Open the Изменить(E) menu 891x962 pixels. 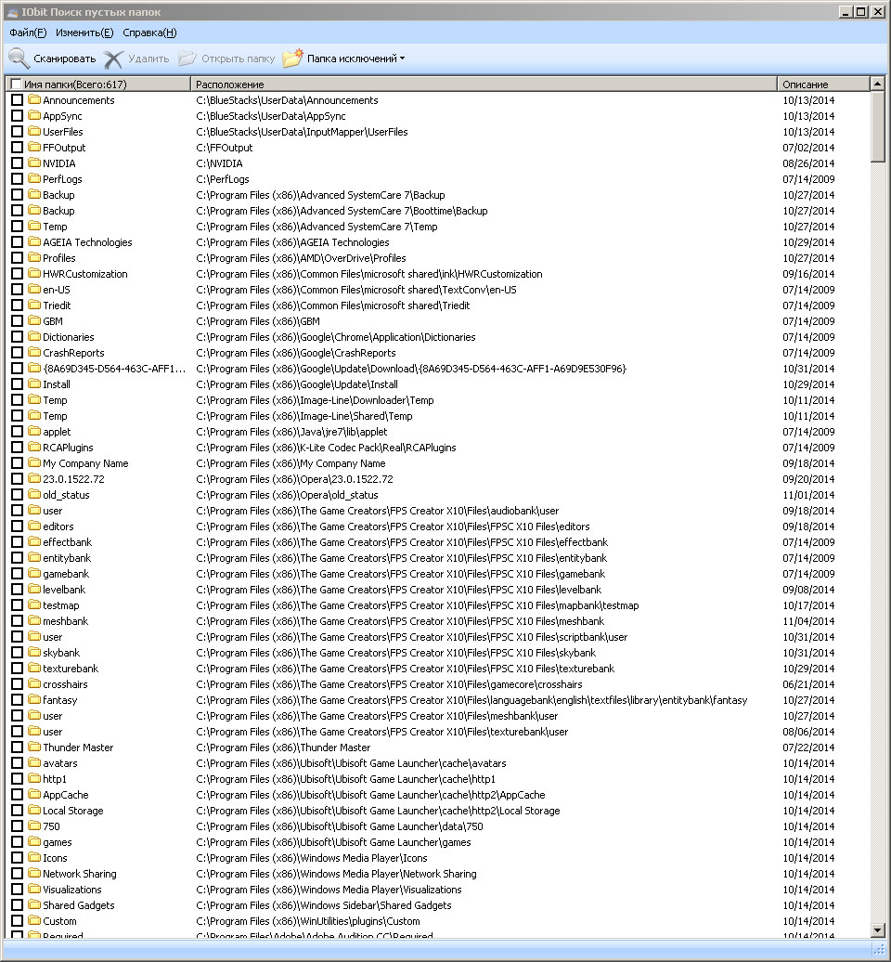(x=84, y=32)
